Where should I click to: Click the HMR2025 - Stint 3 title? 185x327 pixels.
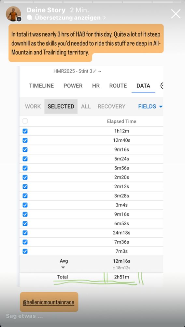(x=73, y=71)
